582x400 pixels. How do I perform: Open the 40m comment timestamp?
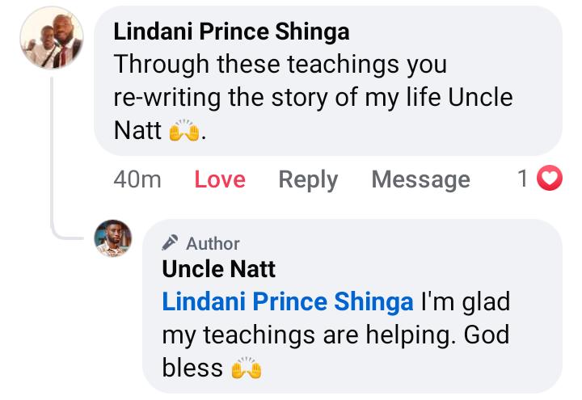pyautogui.click(x=137, y=179)
